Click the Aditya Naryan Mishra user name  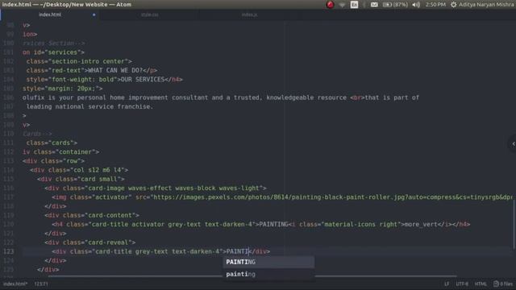(486, 5)
